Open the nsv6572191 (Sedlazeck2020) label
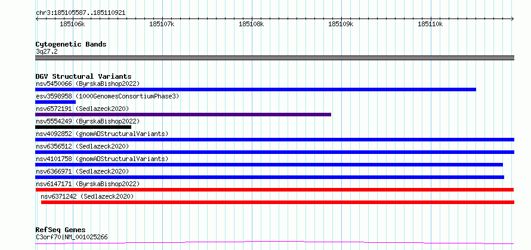 (82, 109)
